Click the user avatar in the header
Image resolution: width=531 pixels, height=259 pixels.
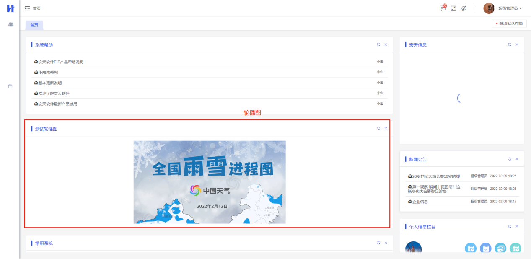(x=489, y=8)
